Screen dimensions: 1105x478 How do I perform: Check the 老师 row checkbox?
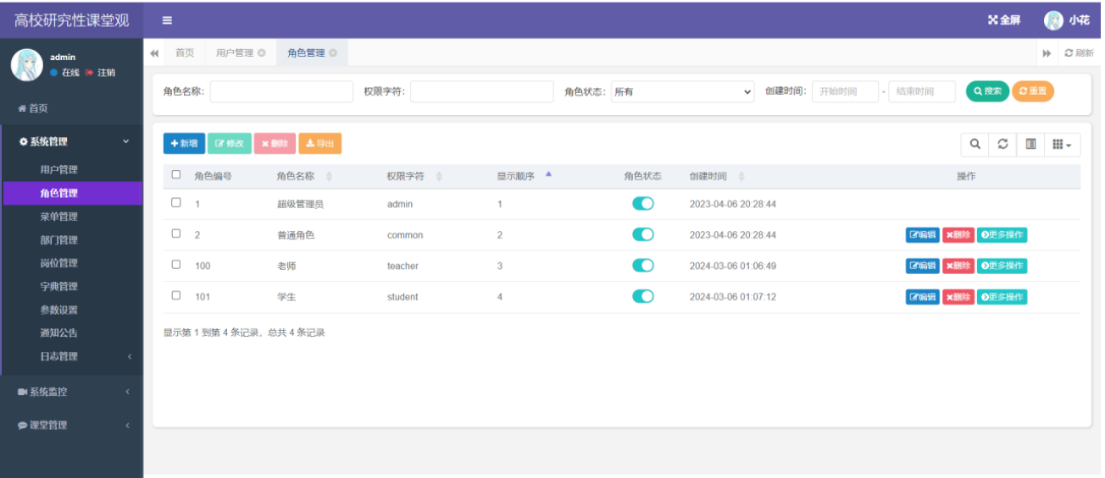[176, 264]
